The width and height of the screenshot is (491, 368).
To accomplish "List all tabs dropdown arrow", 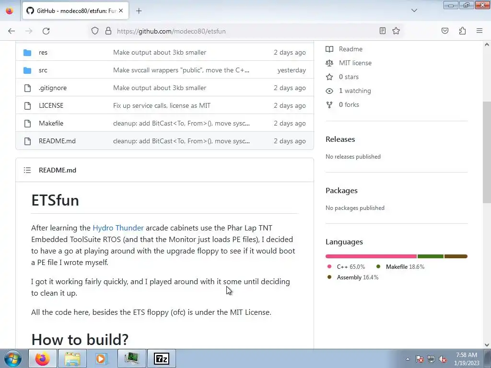I will (x=414, y=11).
